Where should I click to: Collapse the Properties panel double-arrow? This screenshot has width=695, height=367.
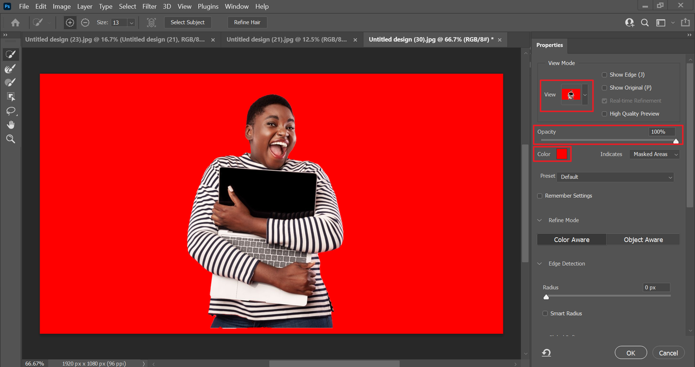point(690,35)
